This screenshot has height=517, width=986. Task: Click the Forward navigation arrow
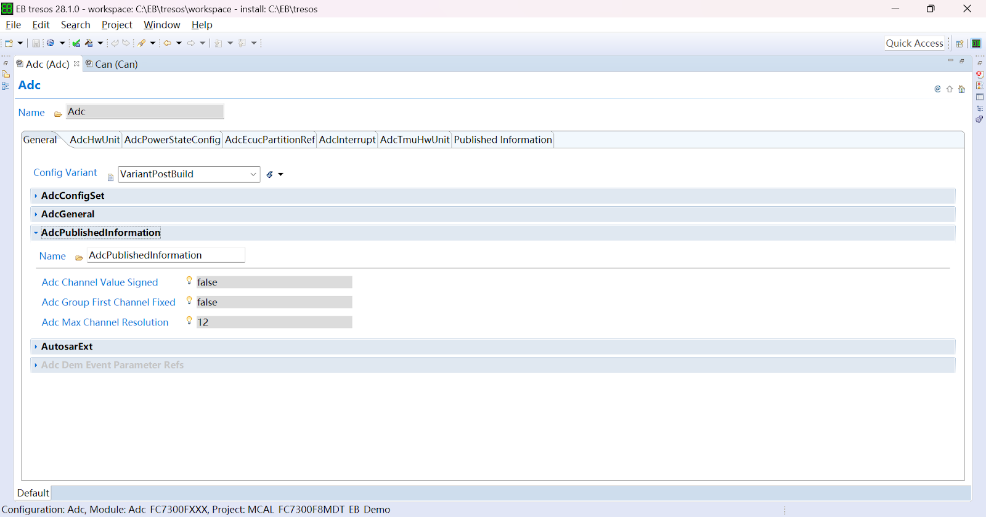[191, 43]
